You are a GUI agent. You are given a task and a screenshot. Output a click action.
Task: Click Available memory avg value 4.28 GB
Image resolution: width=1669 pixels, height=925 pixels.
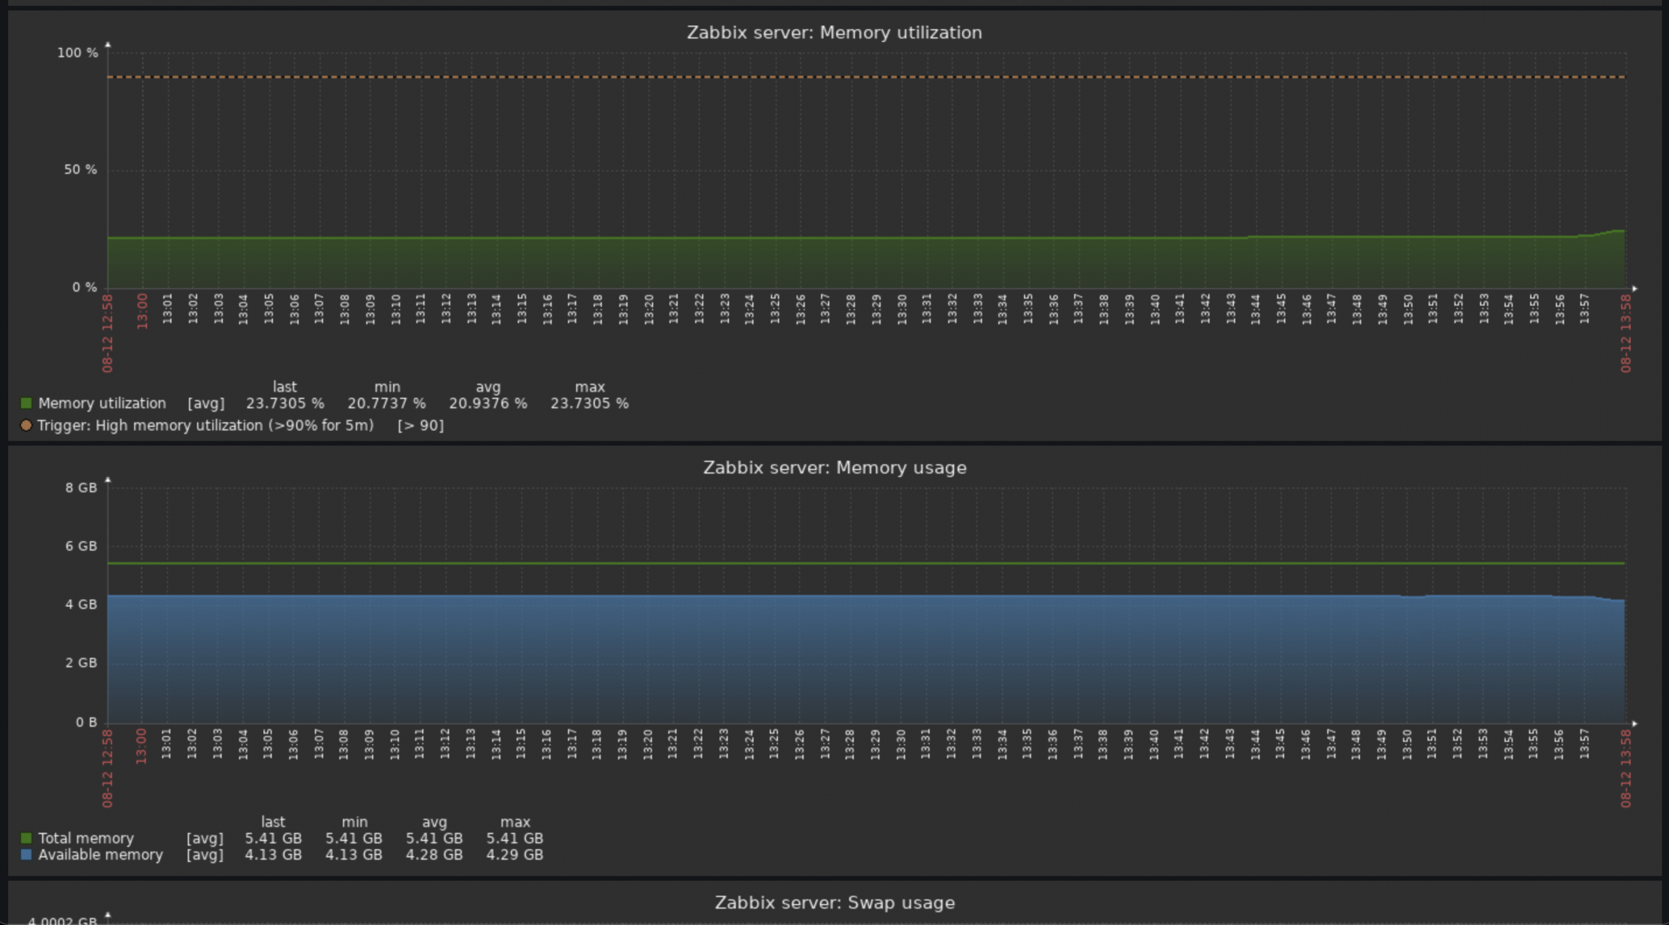pyautogui.click(x=434, y=855)
